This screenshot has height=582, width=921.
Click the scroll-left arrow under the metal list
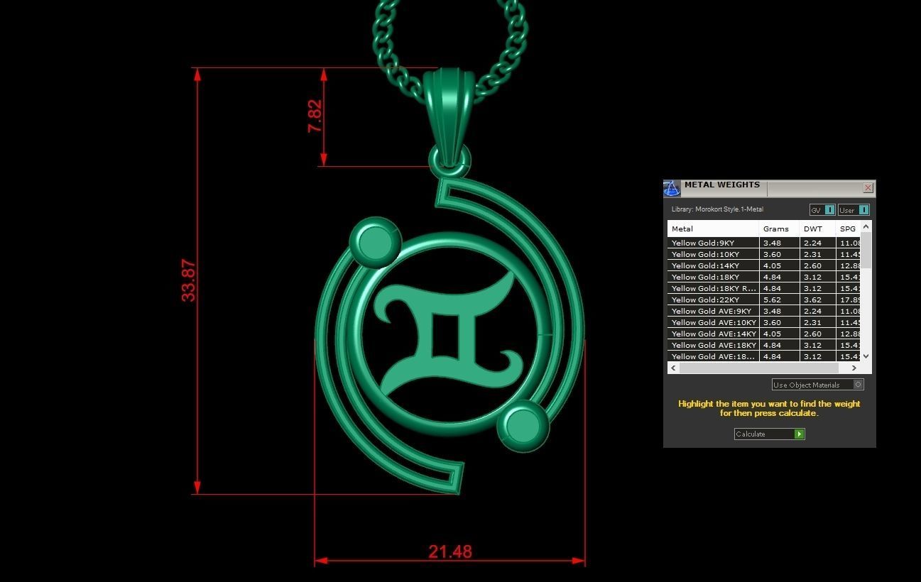673,368
